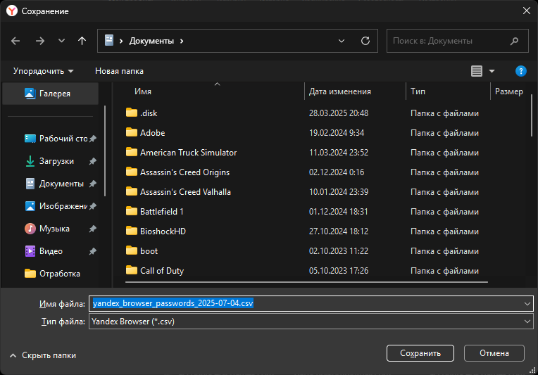Select the BioshockHD folder
This screenshot has width=538, height=375.
(x=163, y=231)
